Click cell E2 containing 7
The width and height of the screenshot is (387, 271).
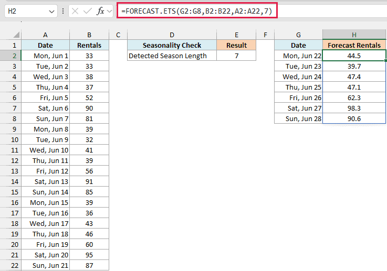[x=236, y=56]
